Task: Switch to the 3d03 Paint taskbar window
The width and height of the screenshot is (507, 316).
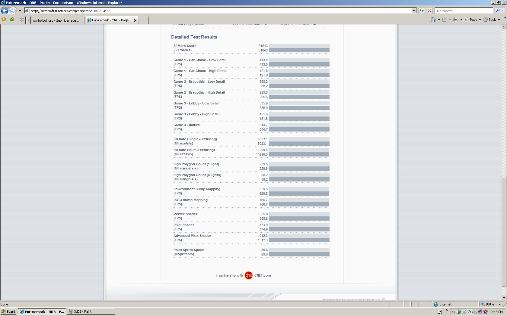Action: (x=91, y=311)
